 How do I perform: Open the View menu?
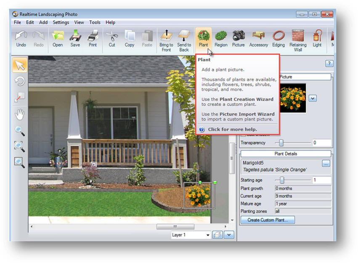pyautogui.click(x=79, y=22)
